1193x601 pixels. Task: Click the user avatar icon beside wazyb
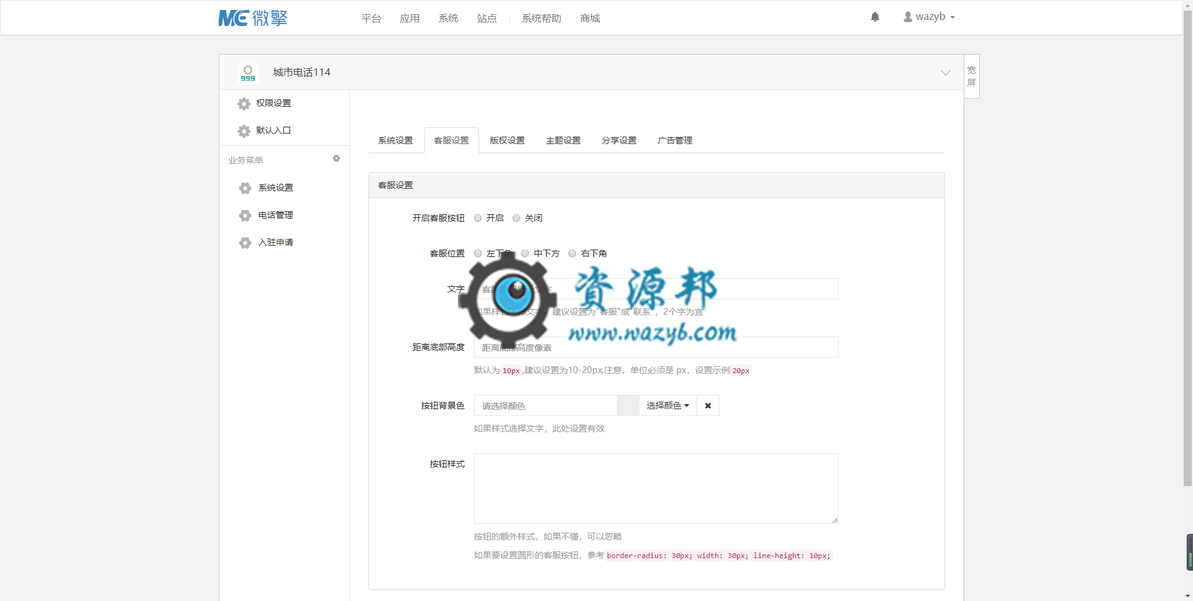click(x=908, y=17)
